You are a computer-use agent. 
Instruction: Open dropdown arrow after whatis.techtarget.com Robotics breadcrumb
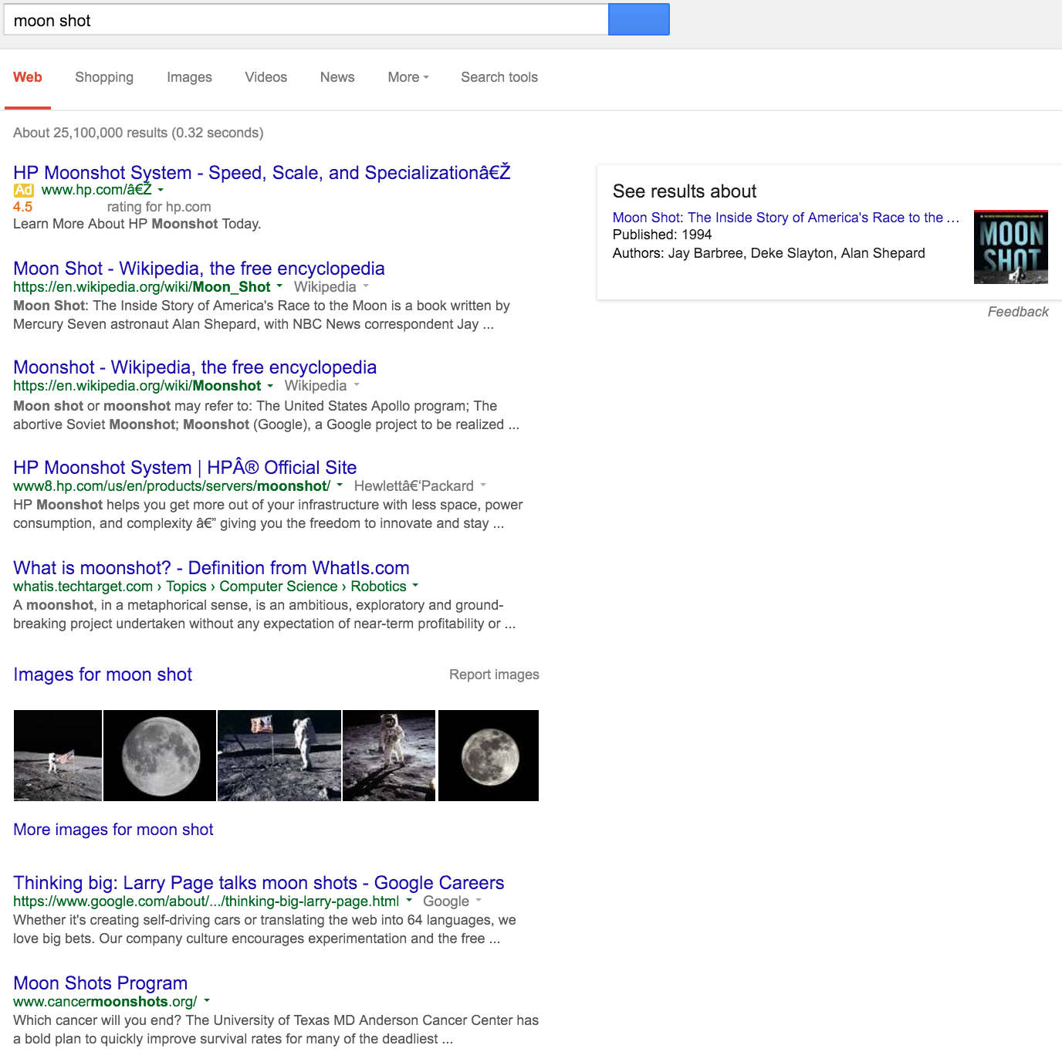tap(415, 586)
